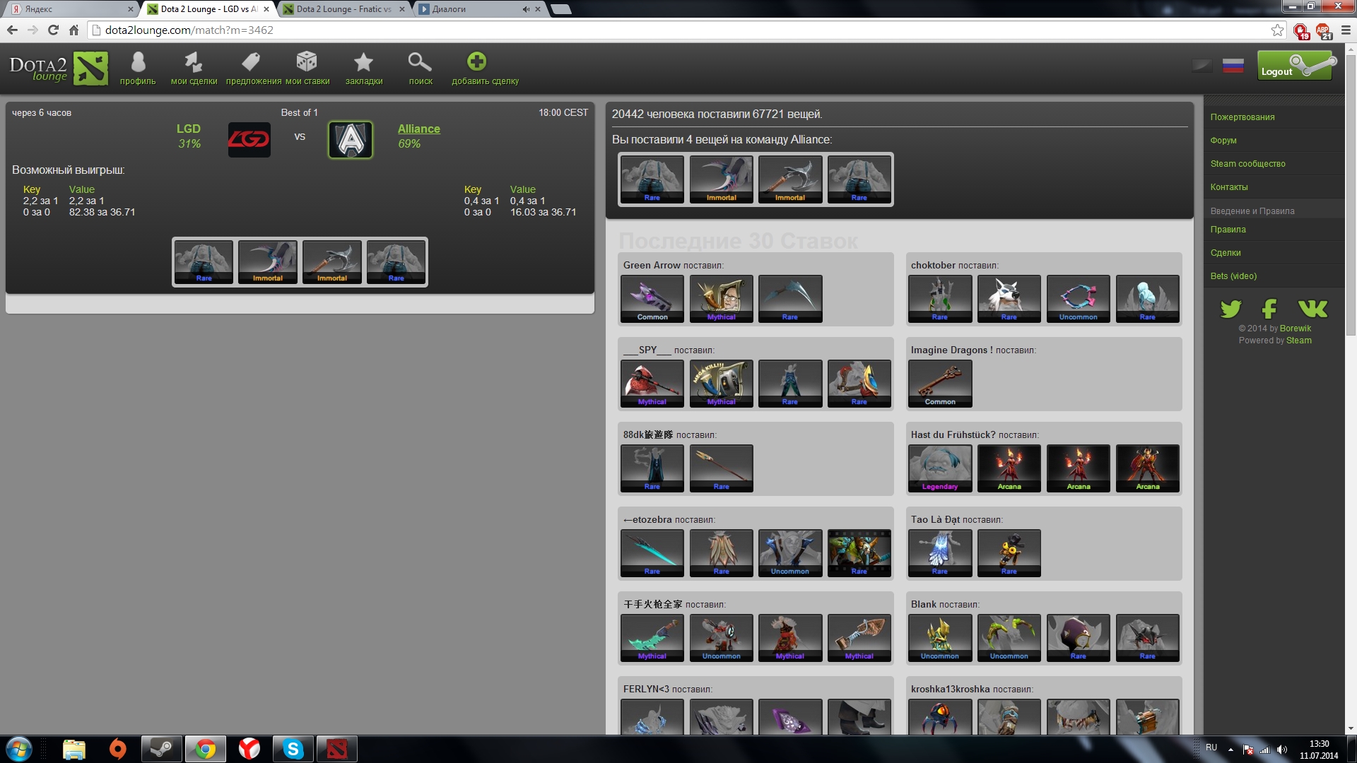
Task: Open Steam сообщество sidebar link
Action: pos(1247,164)
